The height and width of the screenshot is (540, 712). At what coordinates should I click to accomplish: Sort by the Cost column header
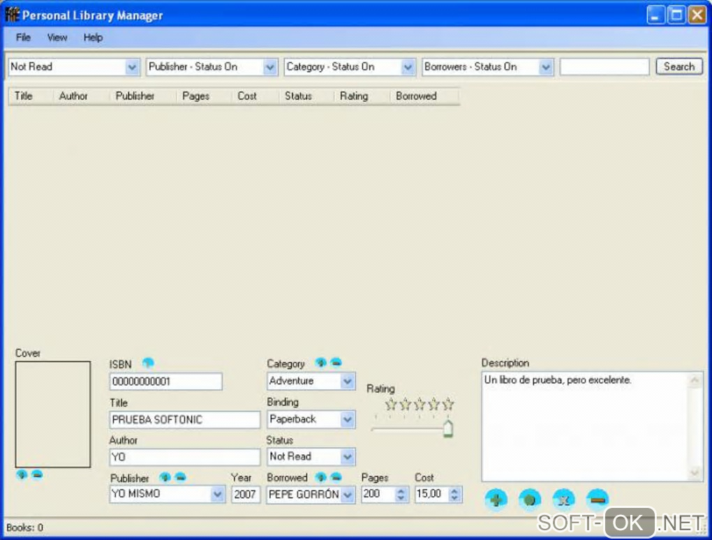coord(255,96)
